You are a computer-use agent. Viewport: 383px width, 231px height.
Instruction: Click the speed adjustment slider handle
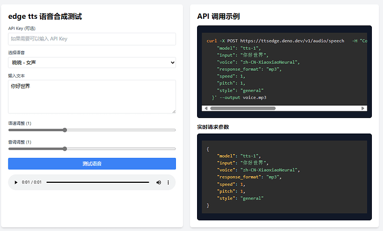[x=65, y=130]
